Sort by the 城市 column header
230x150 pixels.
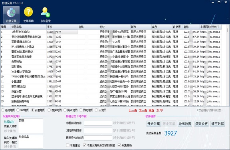pyautogui.click(x=141, y=27)
